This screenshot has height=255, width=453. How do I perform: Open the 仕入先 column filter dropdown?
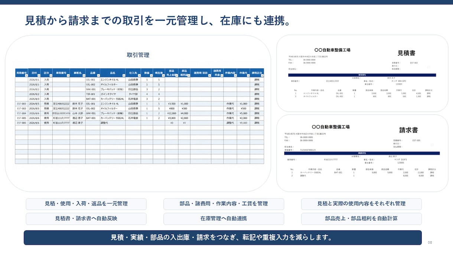click(139, 75)
